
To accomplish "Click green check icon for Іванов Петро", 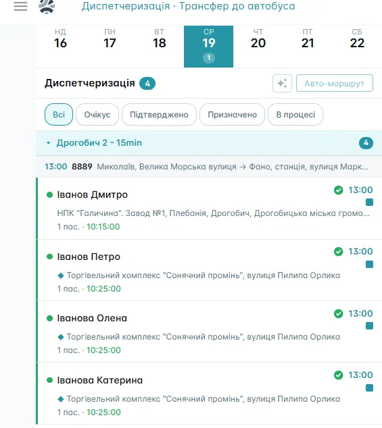I will (338, 251).
